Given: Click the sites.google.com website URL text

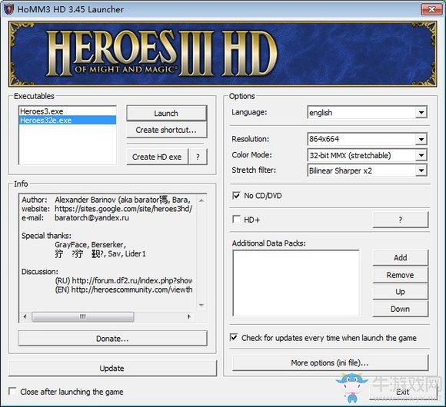Looking at the screenshot, I should 124,209.
